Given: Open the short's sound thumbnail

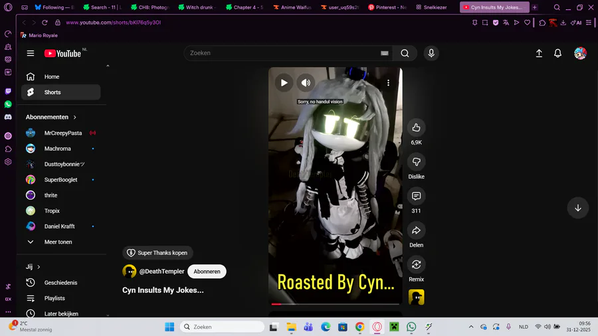Looking at the screenshot, I should pos(416,297).
